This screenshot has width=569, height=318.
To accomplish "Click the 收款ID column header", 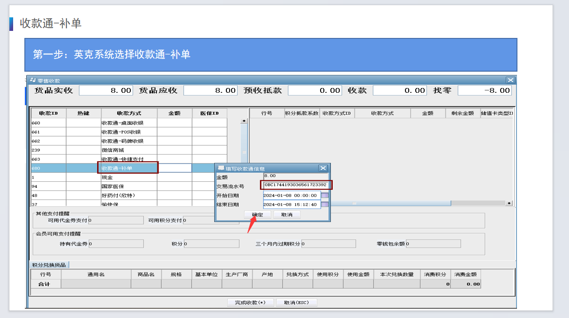I will click(x=48, y=113).
